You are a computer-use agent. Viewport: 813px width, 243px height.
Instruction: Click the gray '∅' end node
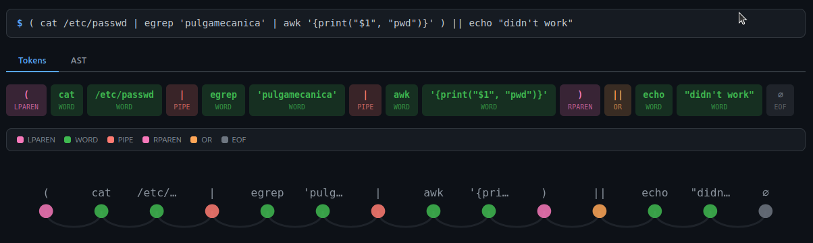tap(765, 211)
